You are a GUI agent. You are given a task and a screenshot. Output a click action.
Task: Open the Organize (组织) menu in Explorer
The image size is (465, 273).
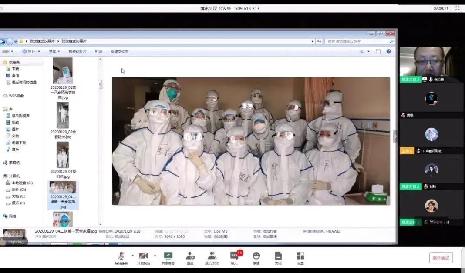[7, 51]
